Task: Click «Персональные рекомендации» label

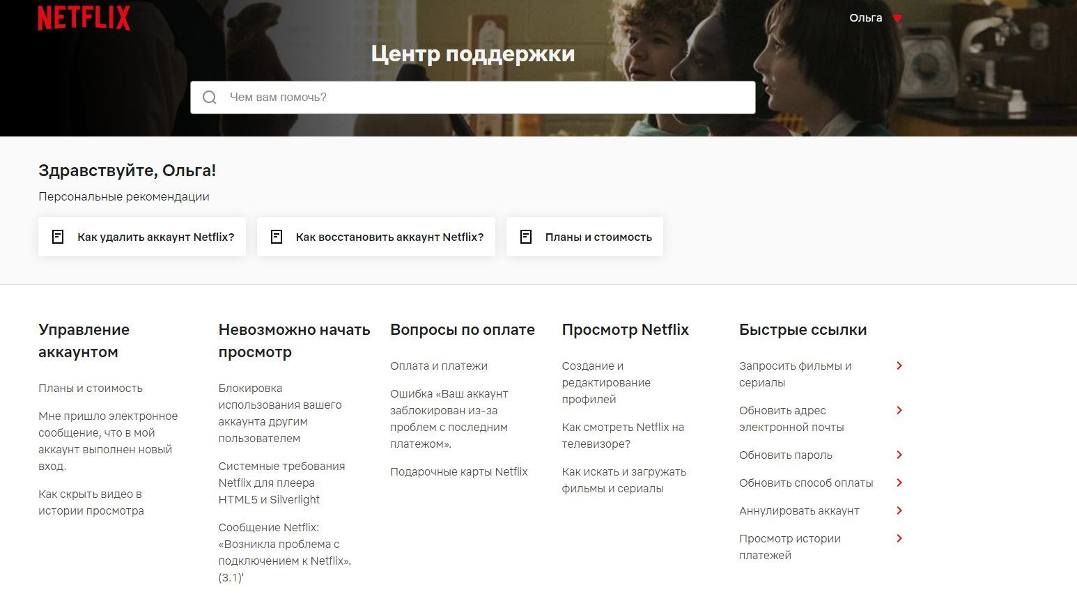Action: click(124, 196)
